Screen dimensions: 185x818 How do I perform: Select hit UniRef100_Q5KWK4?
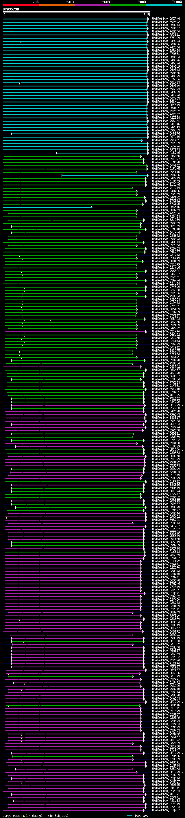[166, 427]
